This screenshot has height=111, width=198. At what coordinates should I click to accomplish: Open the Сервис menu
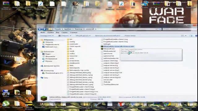coord(65,32)
